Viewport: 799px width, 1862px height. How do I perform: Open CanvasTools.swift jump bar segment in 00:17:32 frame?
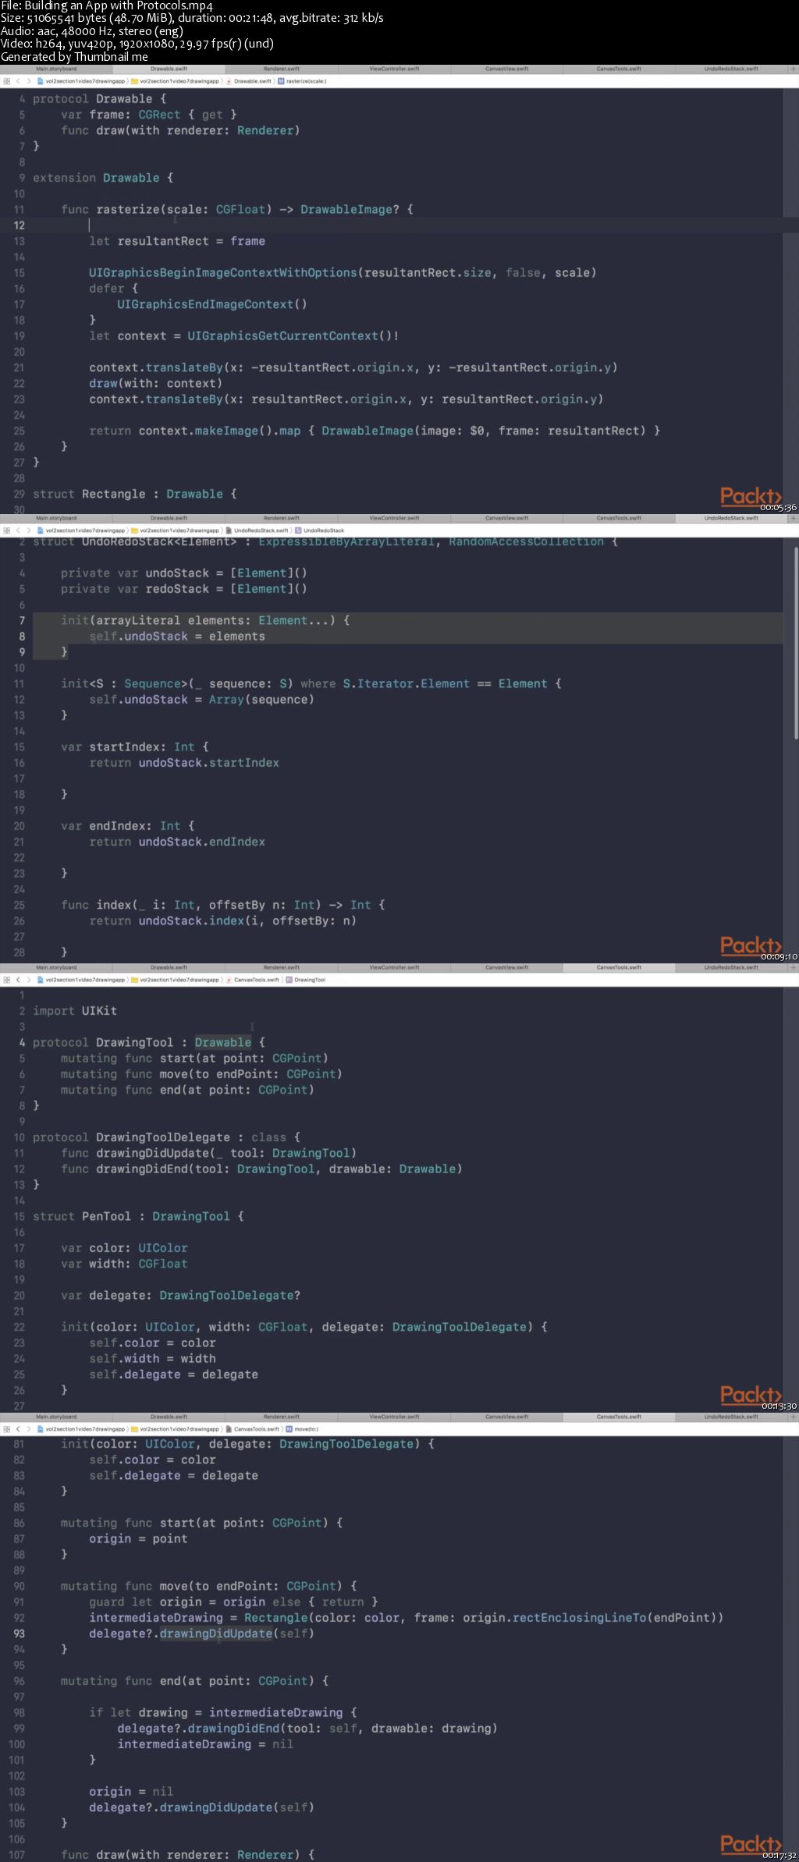[257, 1429]
